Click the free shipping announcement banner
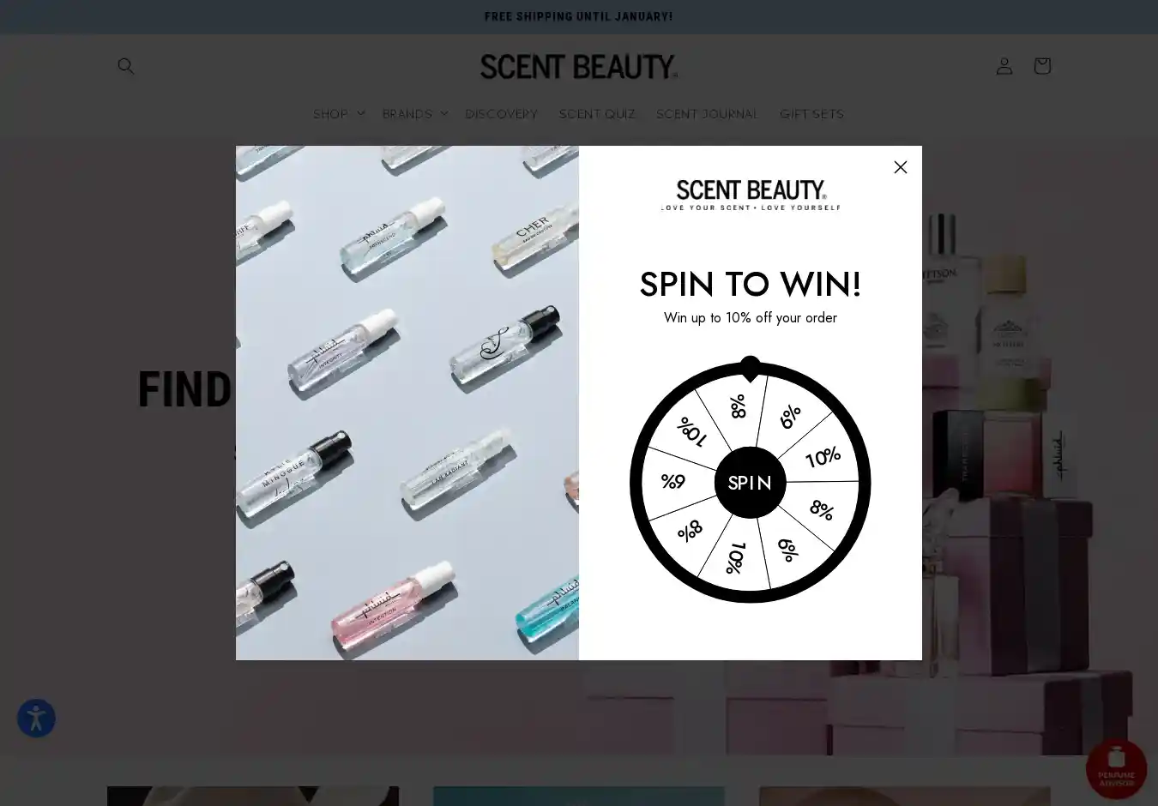Screen dimensions: 1158x806 (x=579, y=16)
